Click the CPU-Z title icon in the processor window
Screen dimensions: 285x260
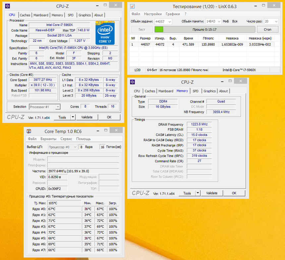pyautogui.click(x=8, y=6)
